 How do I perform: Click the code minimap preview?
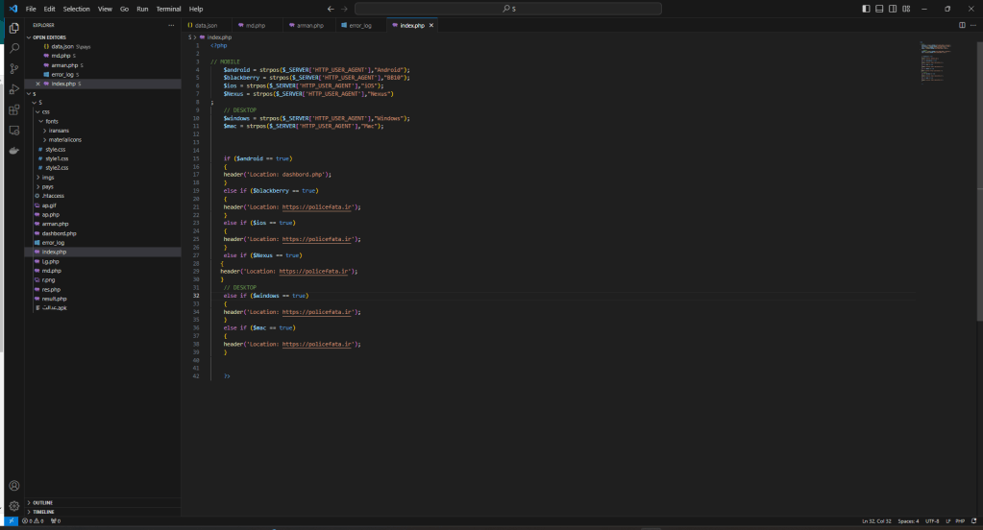click(x=934, y=60)
